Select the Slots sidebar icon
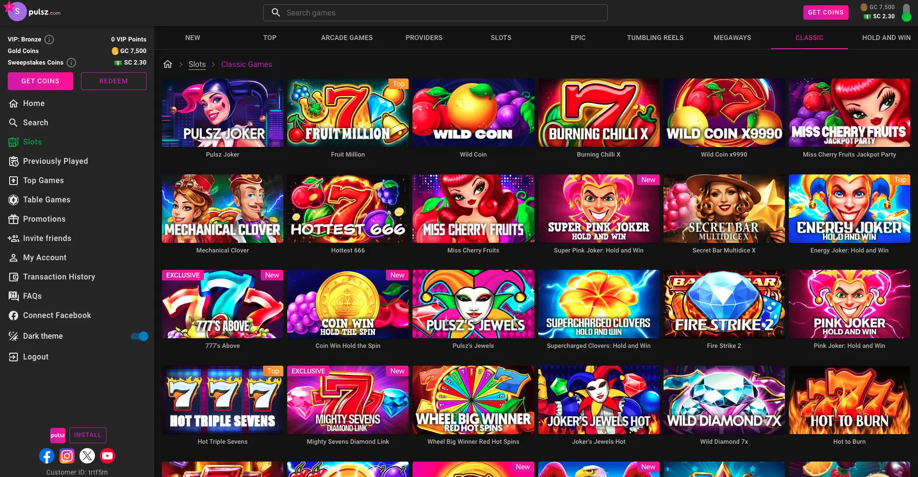The image size is (918, 477). 13,142
